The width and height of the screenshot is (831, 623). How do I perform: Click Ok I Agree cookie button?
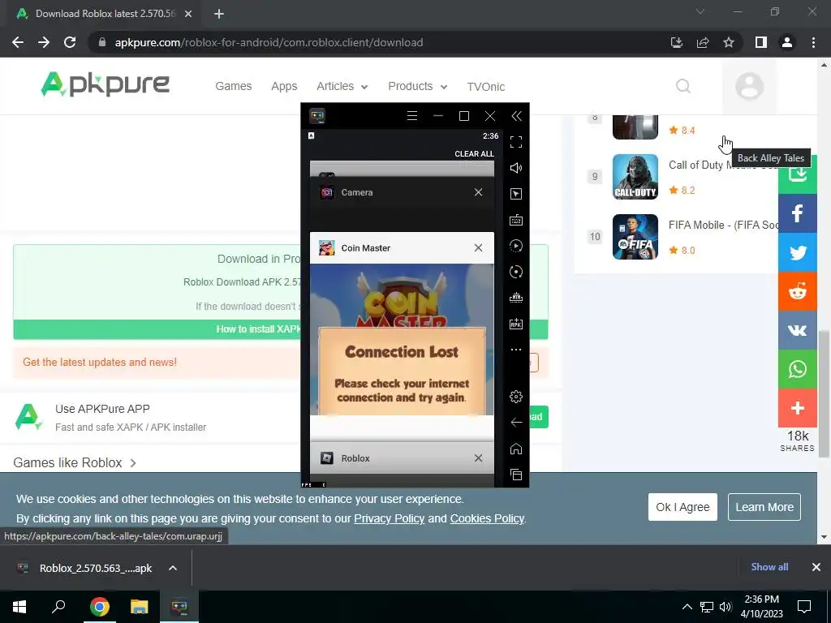(682, 507)
